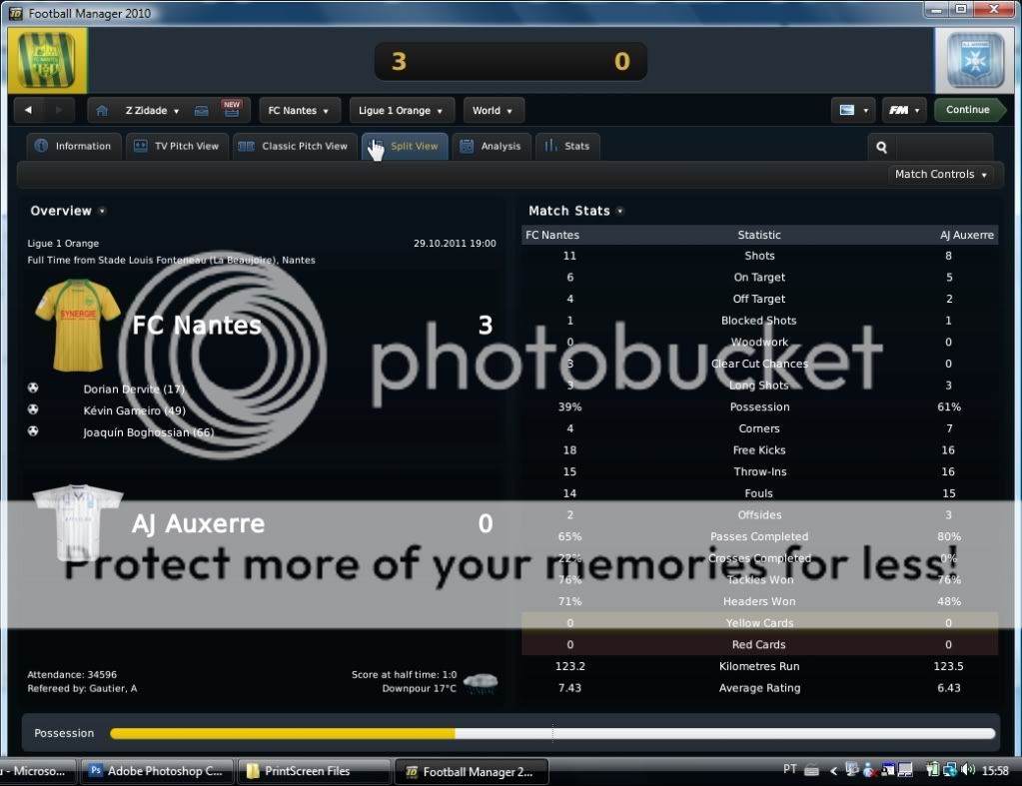Viewport: 1022px width, 786px height.
Task: Open the FM menu dropdown
Action: click(904, 110)
